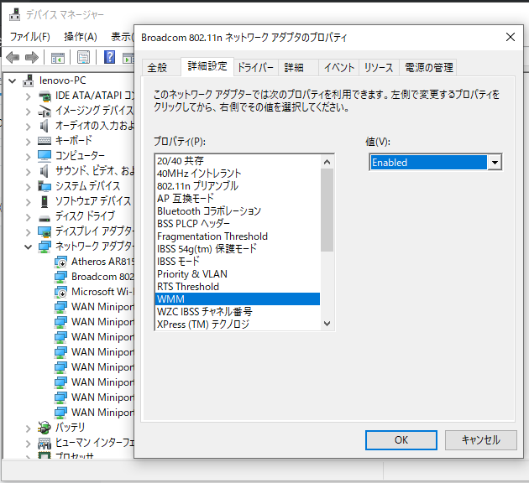Click the システム デバイス folder icon
This screenshot has height=483, width=529.
point(45,186)
